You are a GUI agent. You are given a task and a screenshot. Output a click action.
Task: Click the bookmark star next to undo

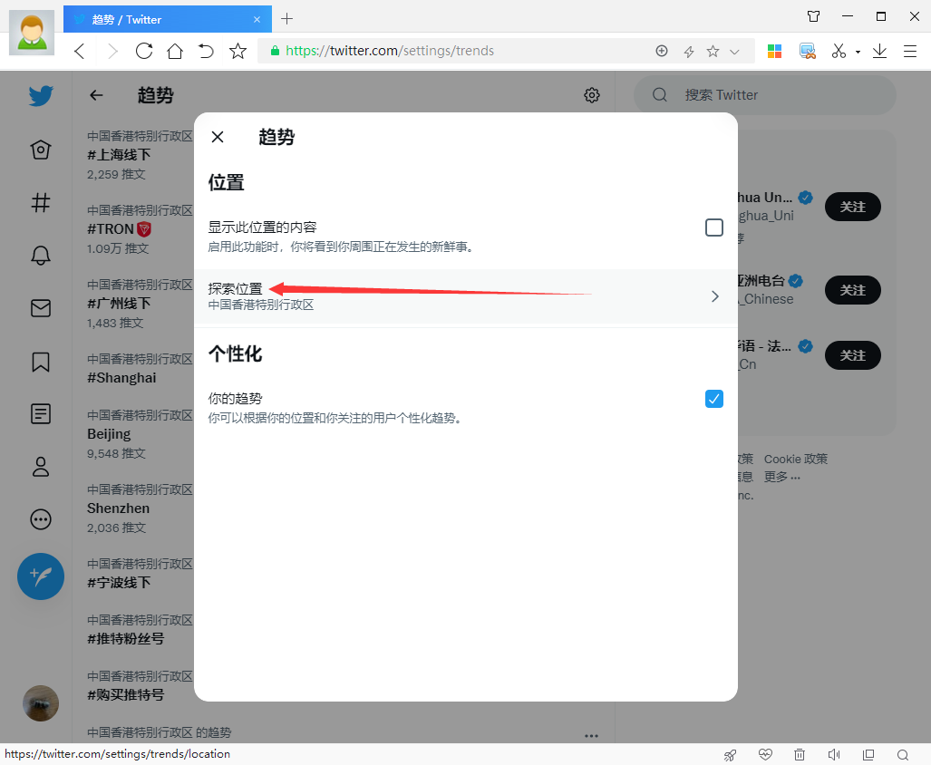click(238, 51)
